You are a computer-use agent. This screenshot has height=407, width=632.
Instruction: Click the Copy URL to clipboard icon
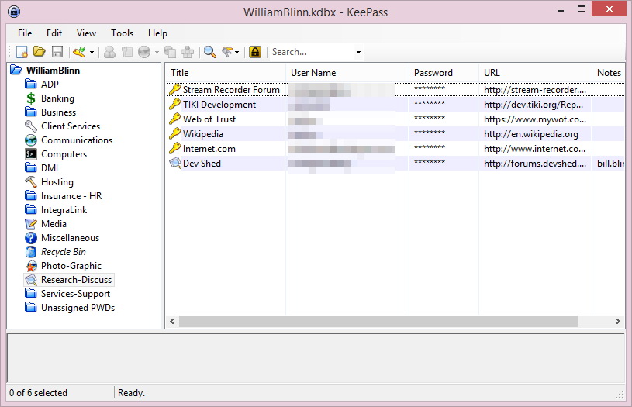[x=170, y=52]
